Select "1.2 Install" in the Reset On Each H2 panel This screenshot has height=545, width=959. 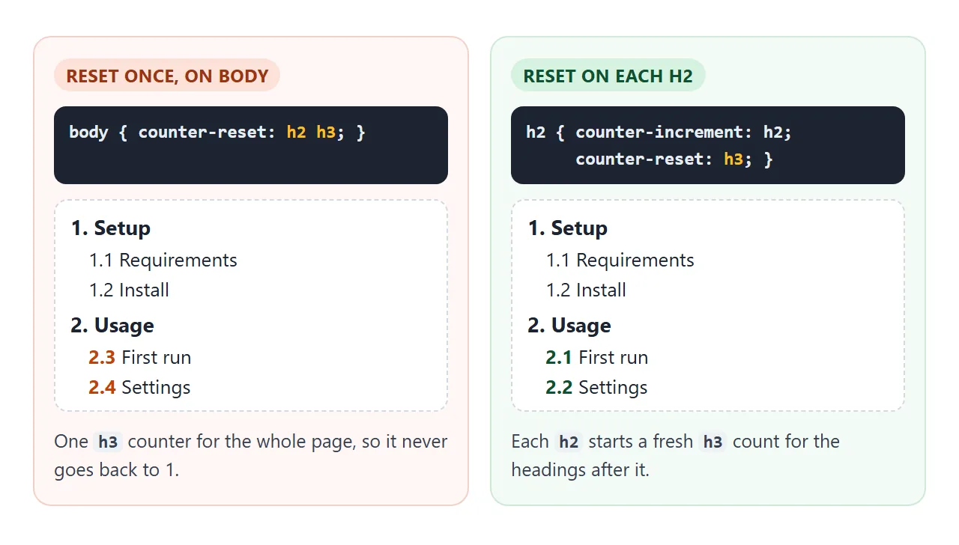click(586, 290)
